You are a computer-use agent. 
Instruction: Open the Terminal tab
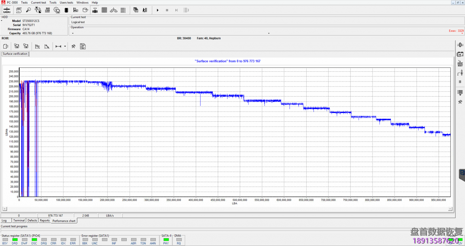[x=19, y=220]
